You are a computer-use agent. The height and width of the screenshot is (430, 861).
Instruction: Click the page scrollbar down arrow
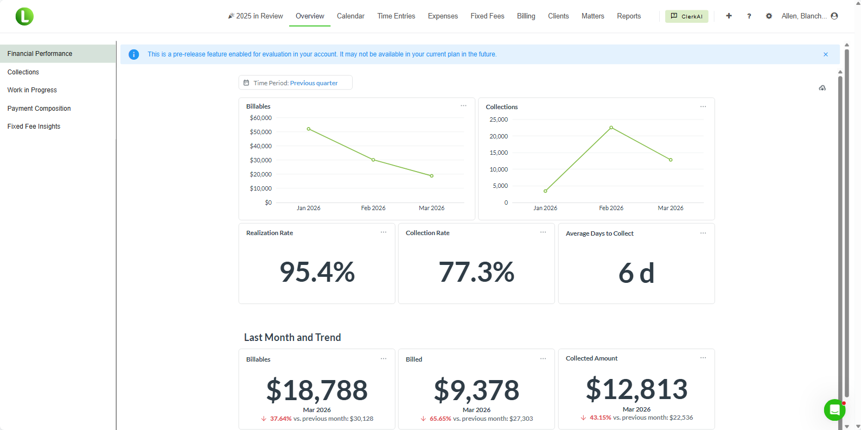pos(857,426)
